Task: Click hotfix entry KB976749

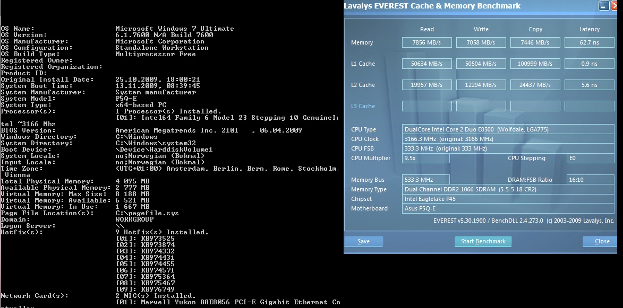Action: click(x=145, y=289)
